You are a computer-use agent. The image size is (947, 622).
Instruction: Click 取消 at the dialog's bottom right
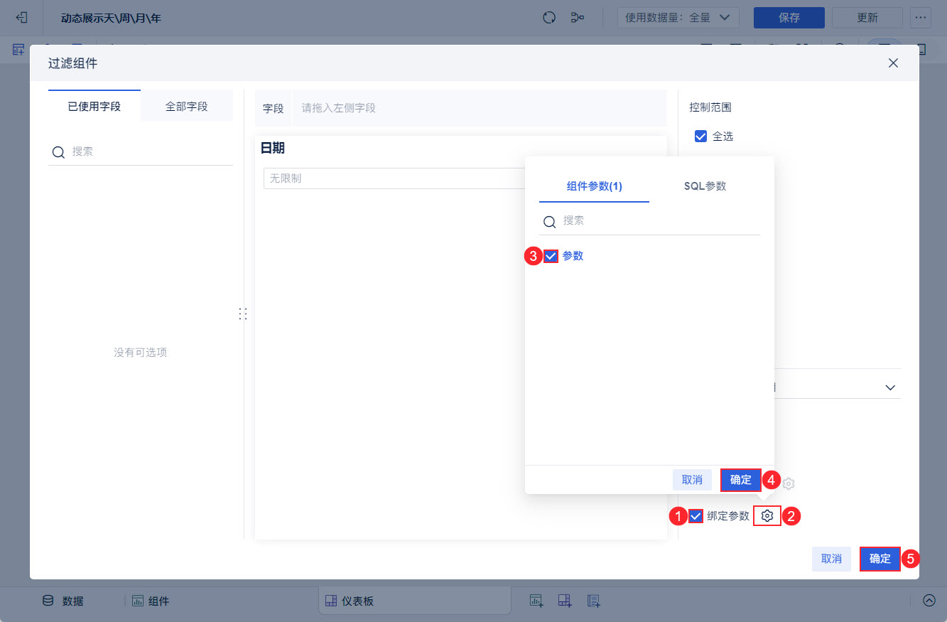point(831,559)
